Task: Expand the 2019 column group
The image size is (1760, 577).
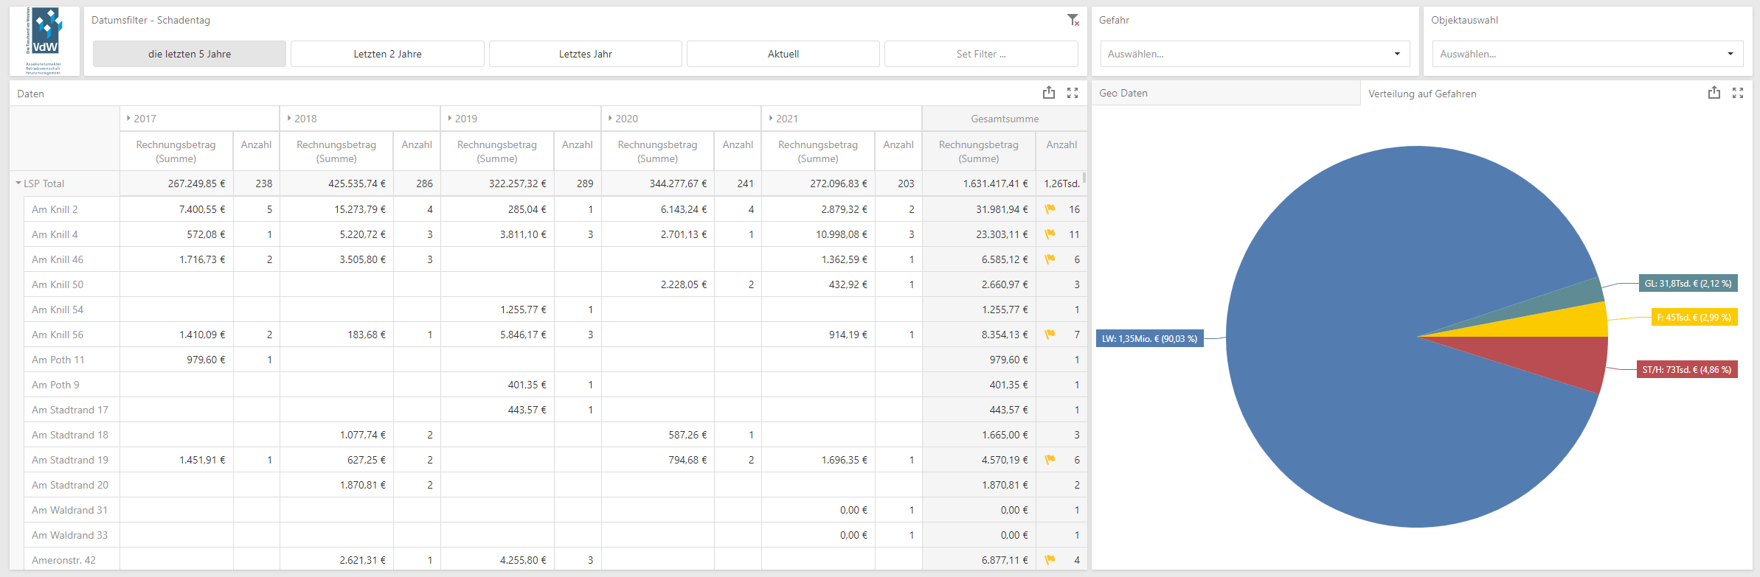Action: point(450,118)
